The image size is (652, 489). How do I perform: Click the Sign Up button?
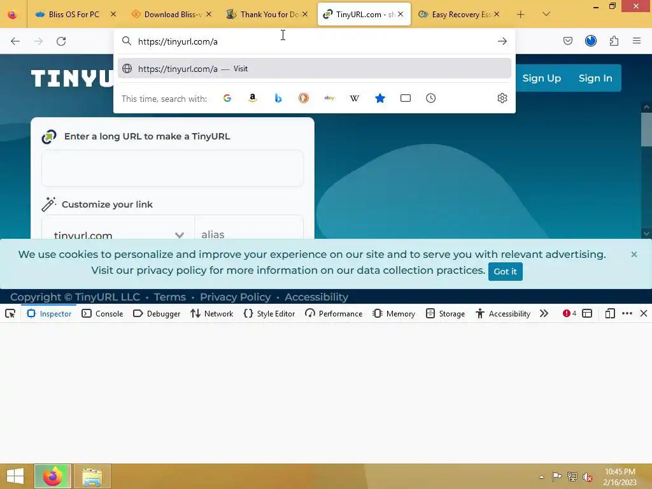[x=542, y=78]
